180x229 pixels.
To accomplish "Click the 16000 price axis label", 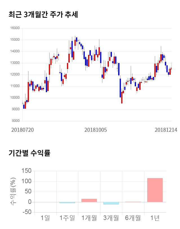I will [15, 28].
